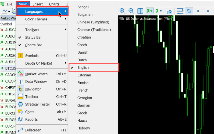
Task: Open the objects list icon
Action: coord(180,11)
